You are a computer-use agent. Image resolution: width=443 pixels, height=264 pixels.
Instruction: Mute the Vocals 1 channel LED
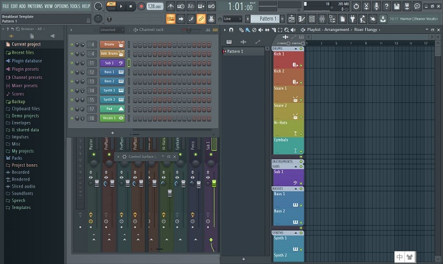72,118
